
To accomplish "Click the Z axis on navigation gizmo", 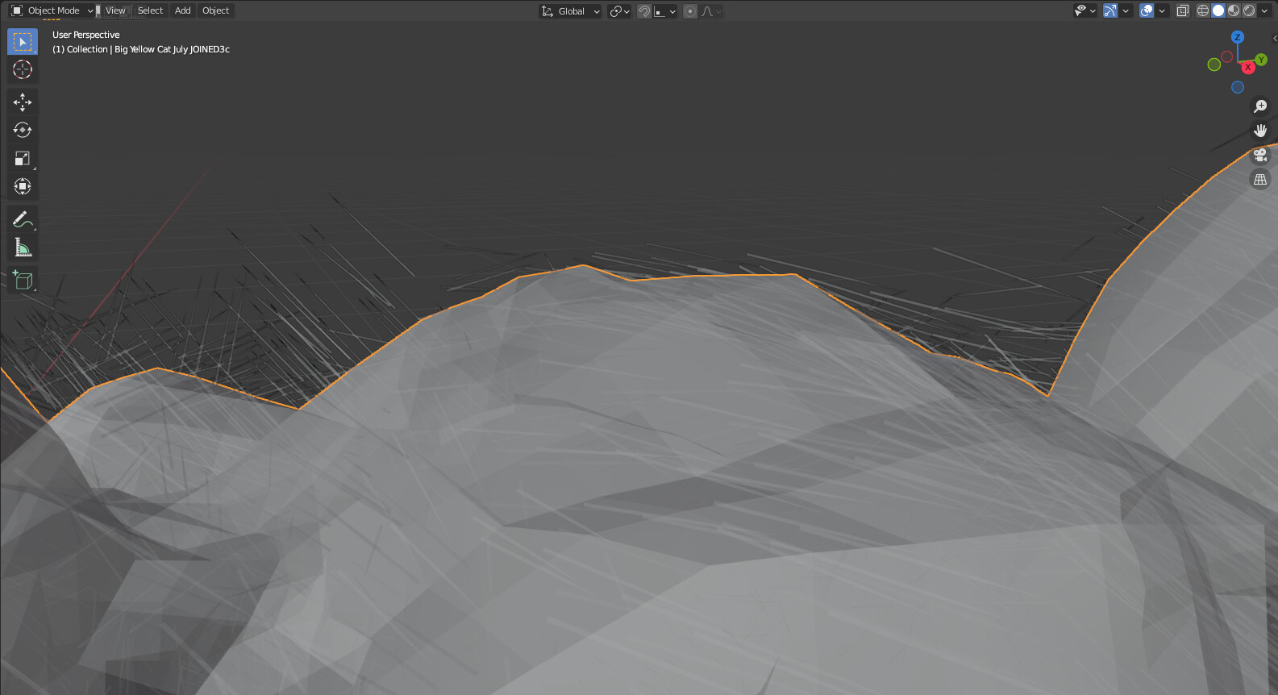I will (1238, 37).
